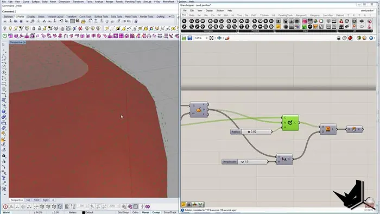Open the Kangaroo2 Grasshopper component tab
The height and width of the screenshot is (214, 380).
pos(301,15)
